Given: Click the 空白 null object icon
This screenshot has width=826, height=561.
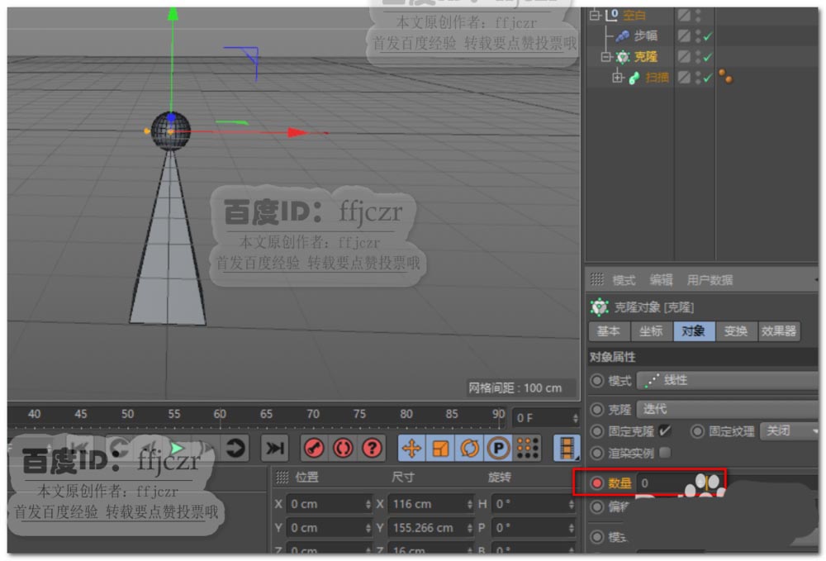Looking at the screenshot, I should (x=611, y=15).
